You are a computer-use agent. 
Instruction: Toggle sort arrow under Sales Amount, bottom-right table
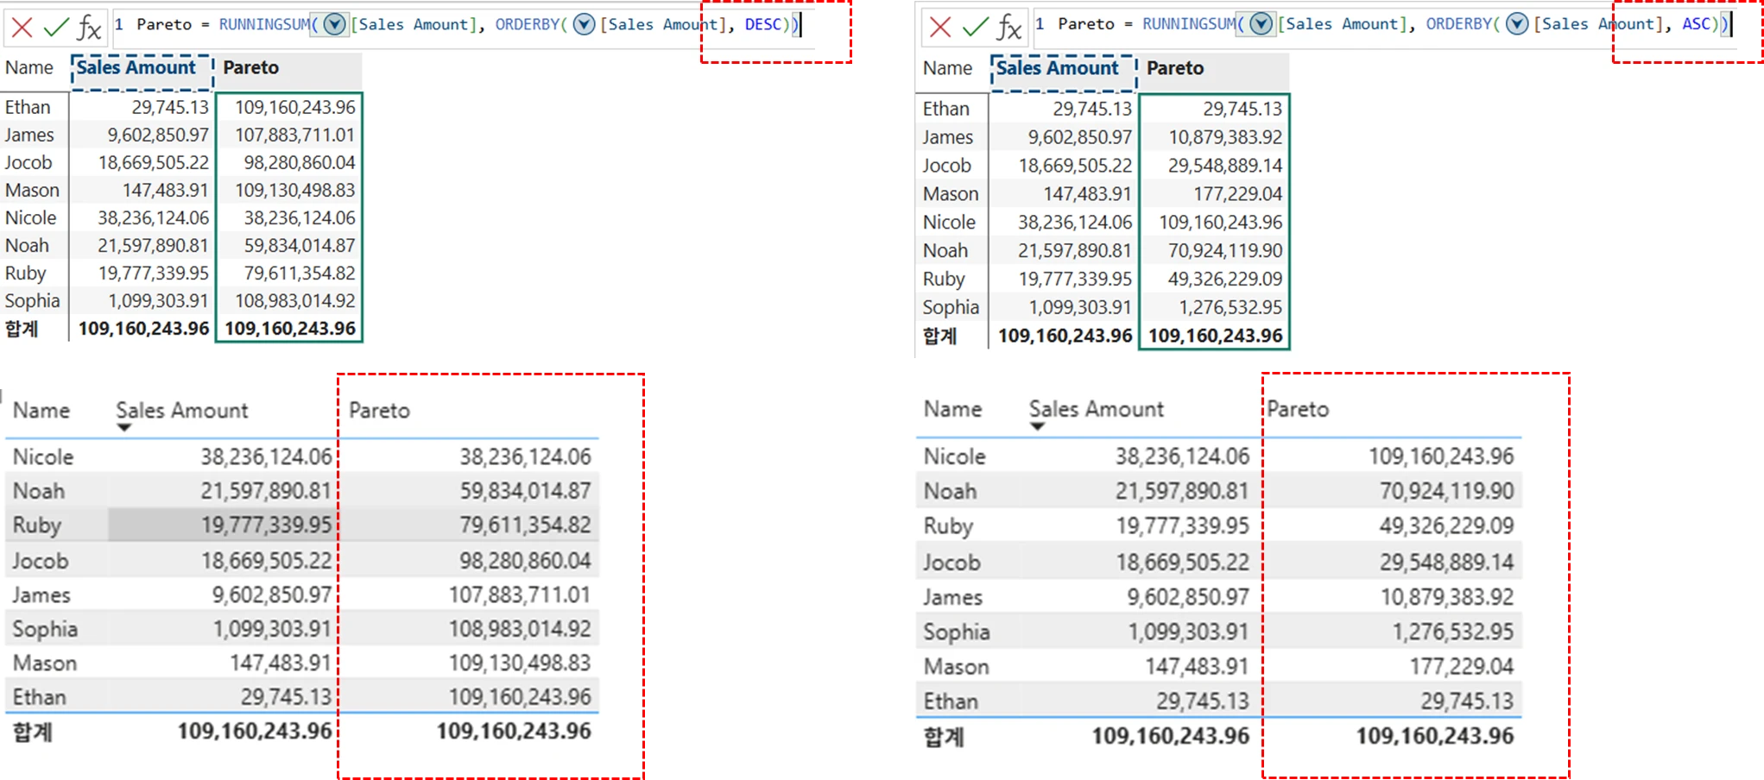(1037, 426)
